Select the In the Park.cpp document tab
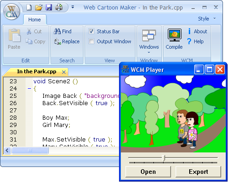This screenshot has height=182, width=228. pyautogui.click(x=36, y=71)
